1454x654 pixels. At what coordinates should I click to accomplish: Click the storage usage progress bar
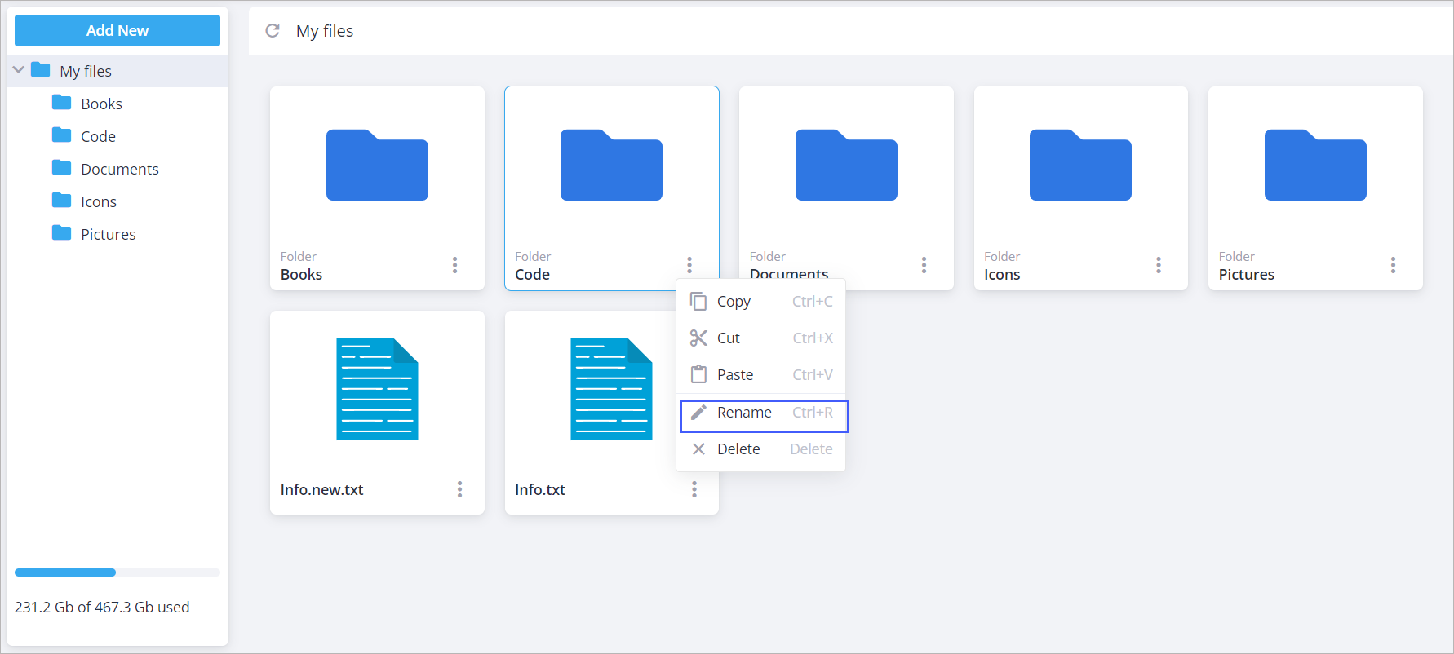[117, 572]
